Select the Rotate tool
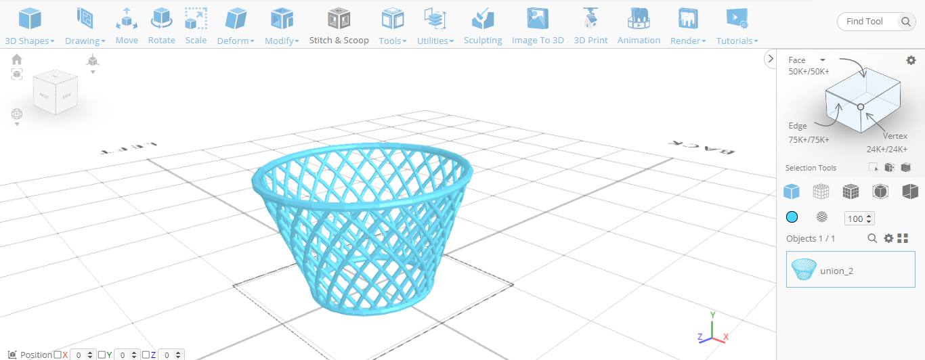The height and width of the screenshot is (360, 925). tap(162, 26)
